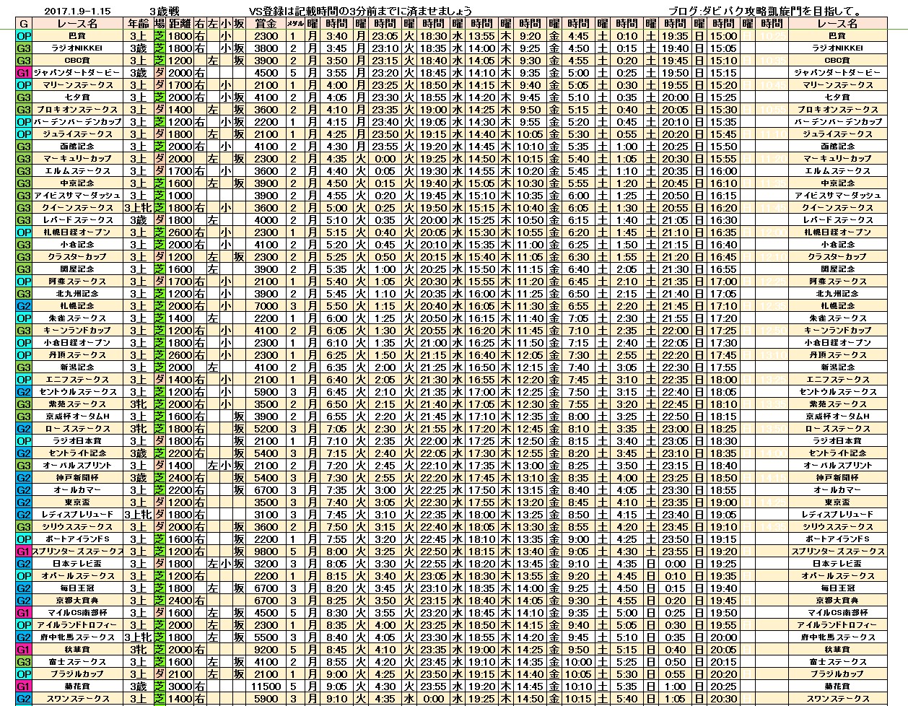The height and width of the screenshot is (706, 908).
Task: Select the G column header
Action: tap(24, 24)
